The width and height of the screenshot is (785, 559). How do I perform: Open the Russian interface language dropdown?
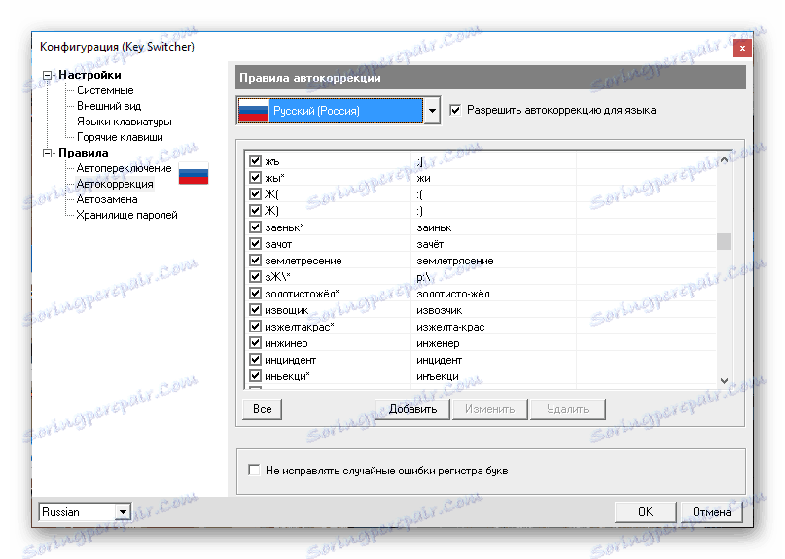click(123, 512)
